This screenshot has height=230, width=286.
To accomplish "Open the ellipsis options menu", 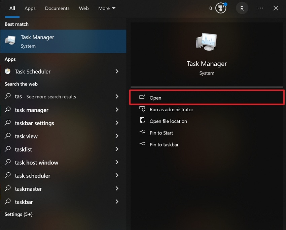I will pos(260,8).
